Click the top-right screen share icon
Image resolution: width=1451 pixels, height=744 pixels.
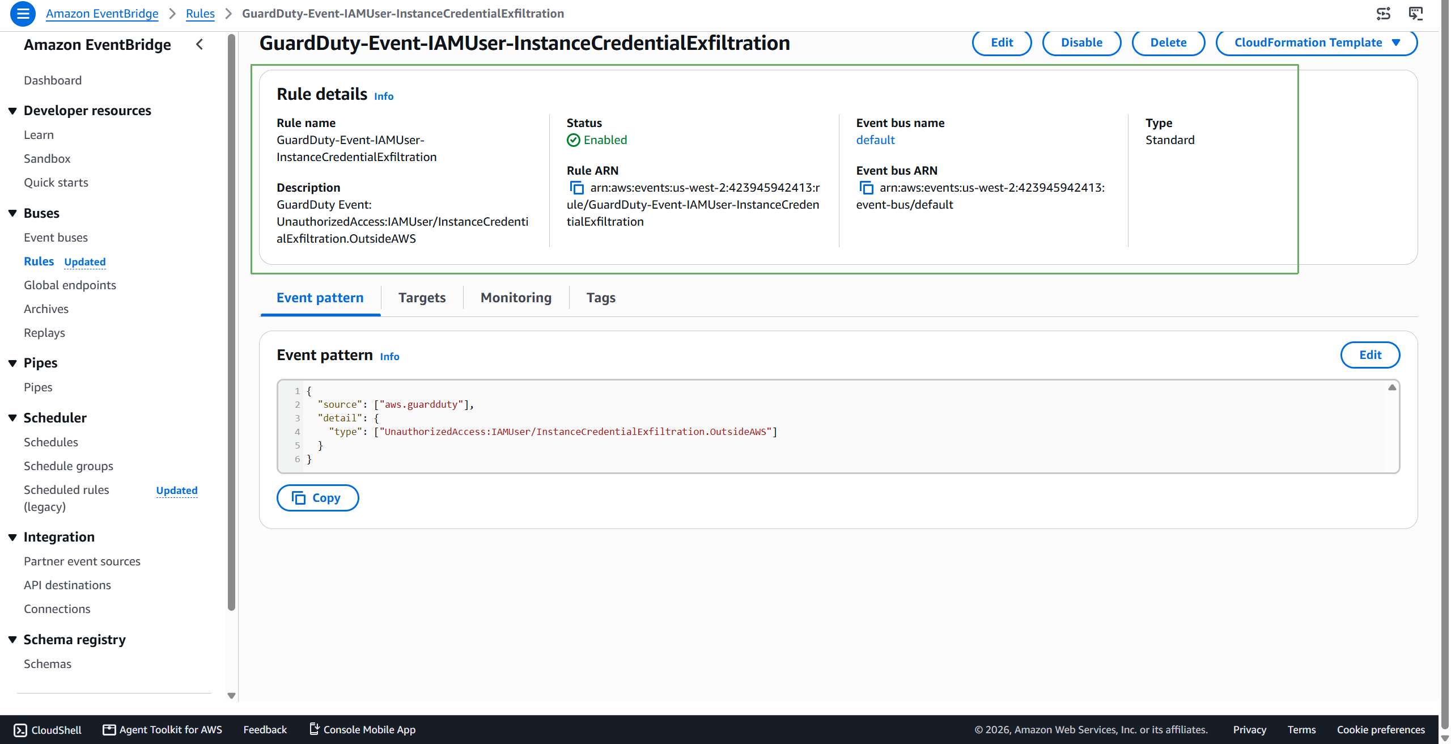[x=1416, y=14]
